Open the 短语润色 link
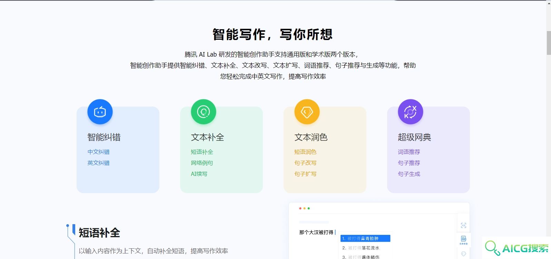This screenshot has width=551, height=259. click(305, 152)
